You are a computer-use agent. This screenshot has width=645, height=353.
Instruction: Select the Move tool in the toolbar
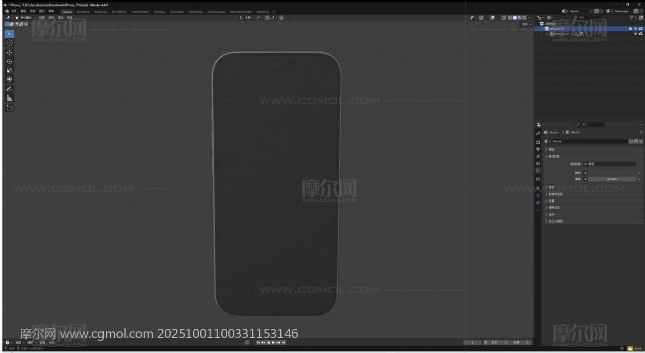point(10,52)
